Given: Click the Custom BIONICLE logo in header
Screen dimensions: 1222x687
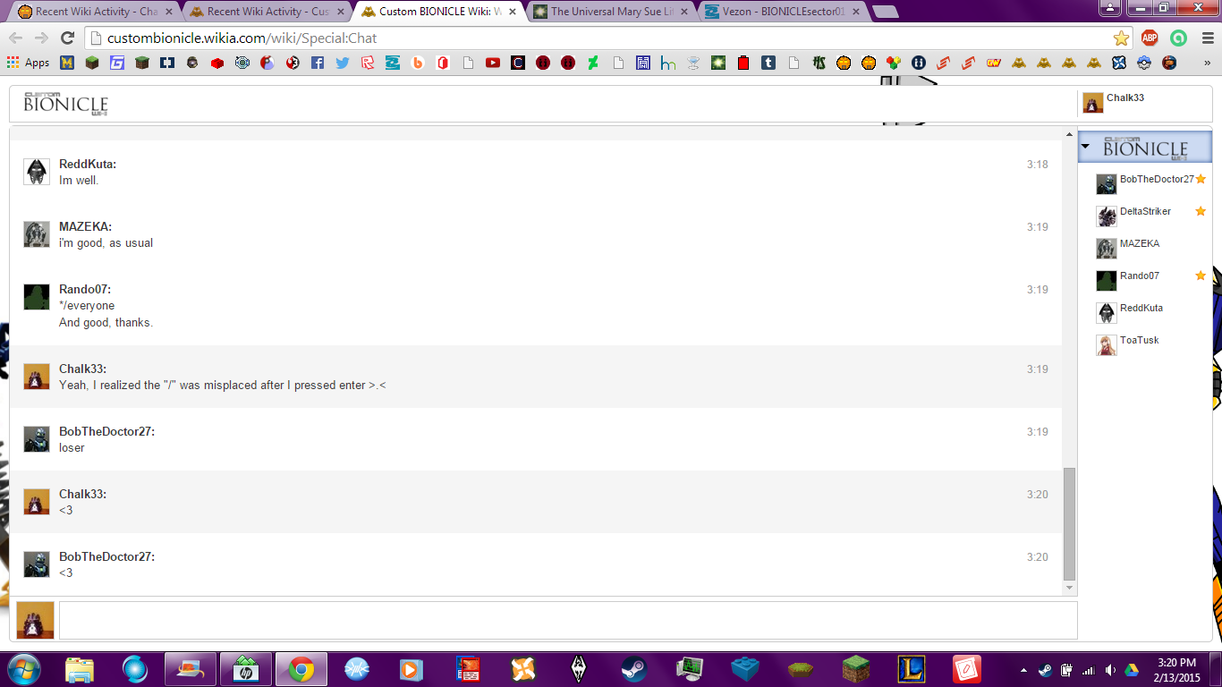Looking at the screenshot, I should (65, 103).
